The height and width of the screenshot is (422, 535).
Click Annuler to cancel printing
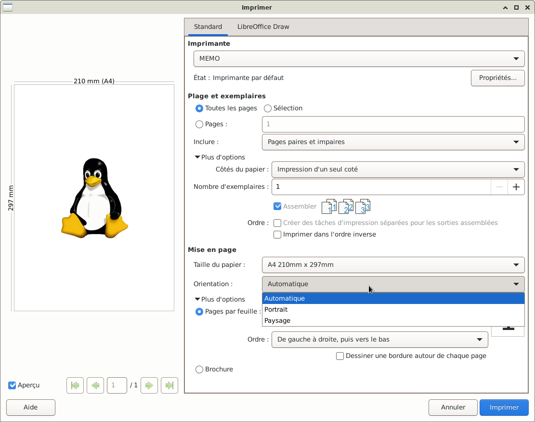[453, 408]
